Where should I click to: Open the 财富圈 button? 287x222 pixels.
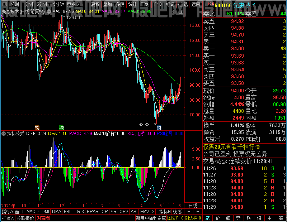[43, 218]
